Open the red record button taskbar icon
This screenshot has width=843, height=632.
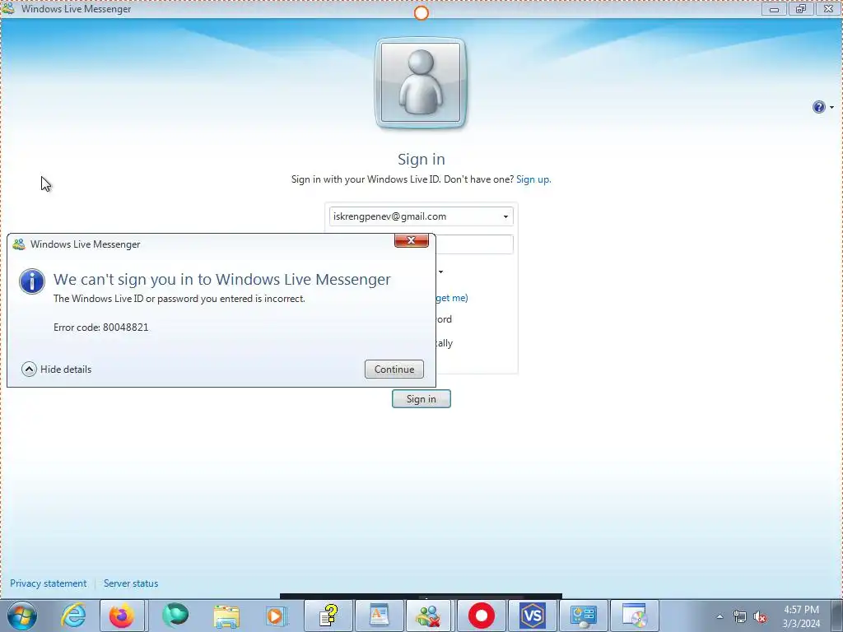(x=481, y=616)
